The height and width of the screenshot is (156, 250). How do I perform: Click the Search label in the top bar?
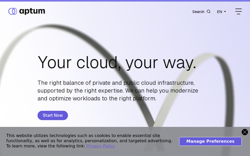pyautogui.click(x=198, y=12)
